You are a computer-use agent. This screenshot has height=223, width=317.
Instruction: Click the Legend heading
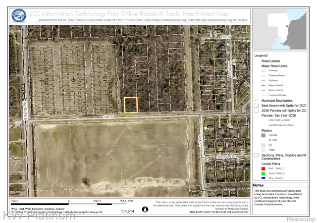click(x=261, y=56)
